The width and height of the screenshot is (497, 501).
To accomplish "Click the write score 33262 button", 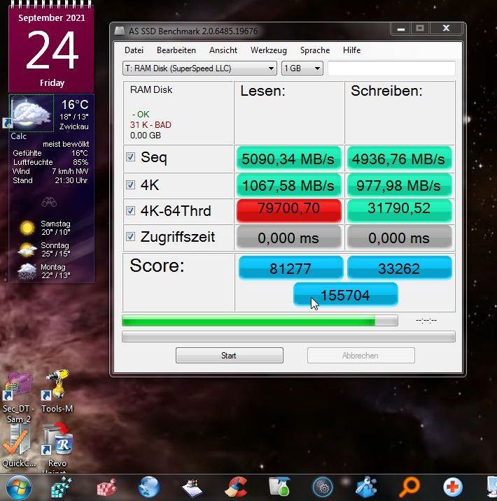I will [x=400, y=268].
